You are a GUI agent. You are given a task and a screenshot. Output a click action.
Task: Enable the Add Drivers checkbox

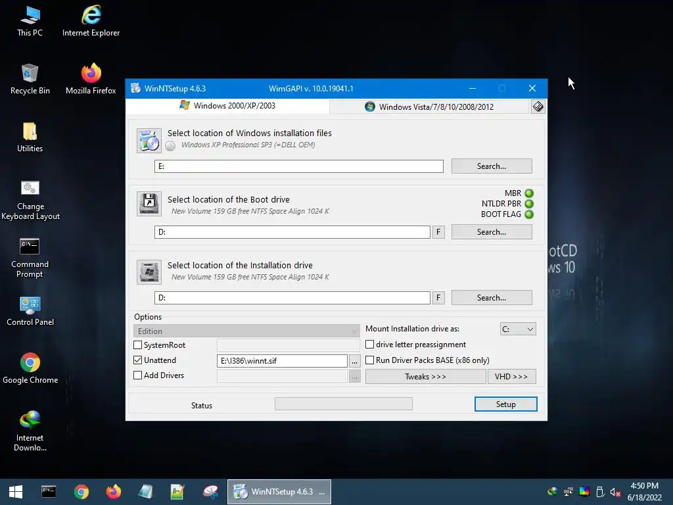tap(138, 375)
